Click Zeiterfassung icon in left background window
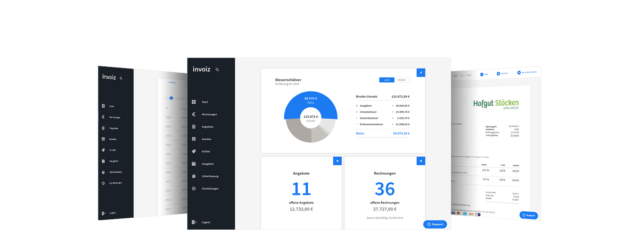 coord(103,172)
